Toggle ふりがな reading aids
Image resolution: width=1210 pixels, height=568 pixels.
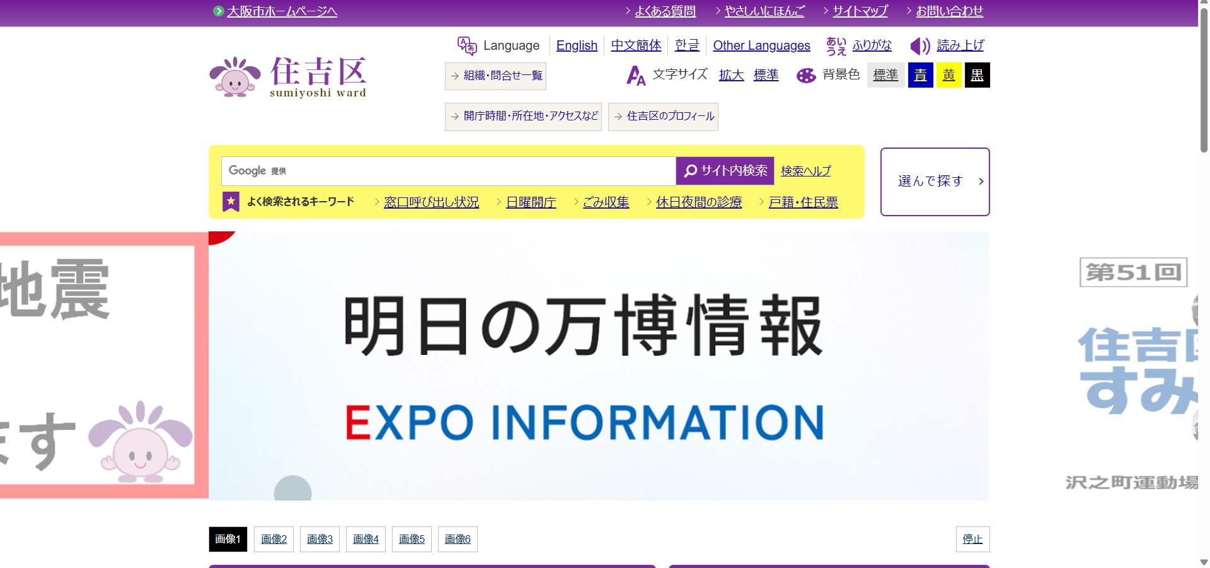pos(872,45)
